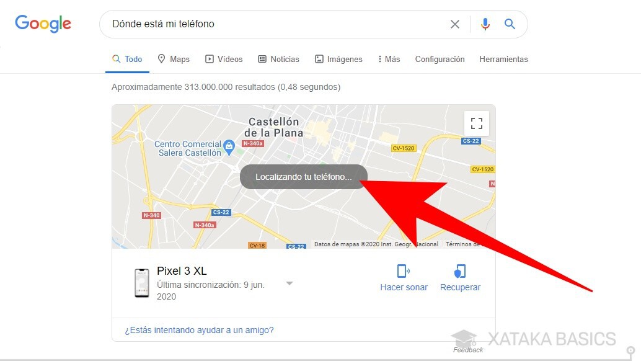Screen dimensions: 641x361
Task: Click the Google logo
Action: [43, 24]
